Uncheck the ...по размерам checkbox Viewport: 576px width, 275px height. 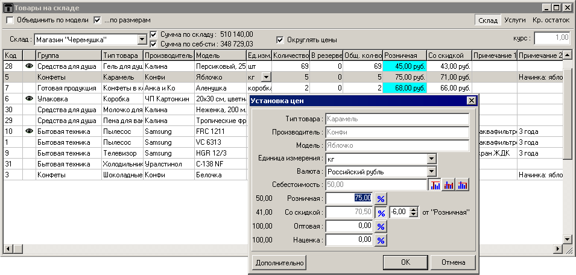(x=97, y=20)
